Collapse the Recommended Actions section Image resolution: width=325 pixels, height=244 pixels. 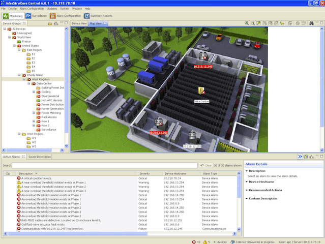click(247, 190)
